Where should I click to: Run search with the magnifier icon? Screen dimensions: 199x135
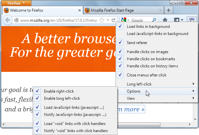point(154,20)
